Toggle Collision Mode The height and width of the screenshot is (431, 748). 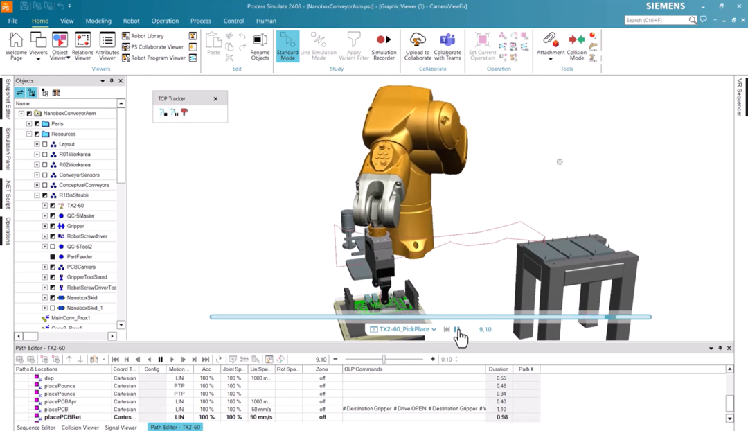pos(577,47)
